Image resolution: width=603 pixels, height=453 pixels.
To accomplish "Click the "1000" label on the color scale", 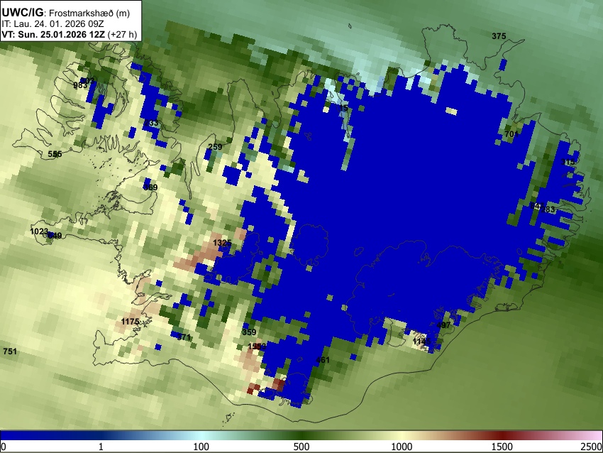I will pos(402,447).
